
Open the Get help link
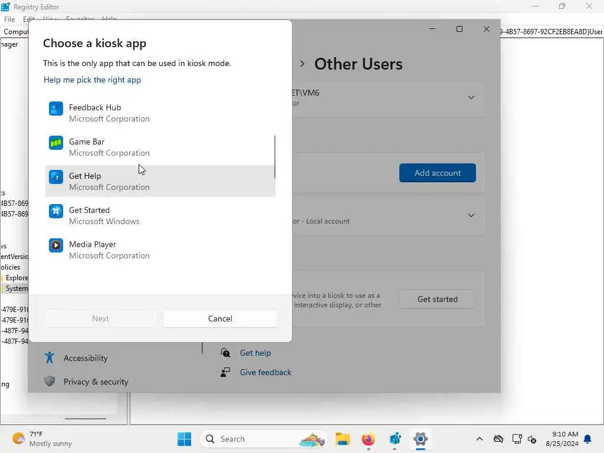click(x=255, y=353)
